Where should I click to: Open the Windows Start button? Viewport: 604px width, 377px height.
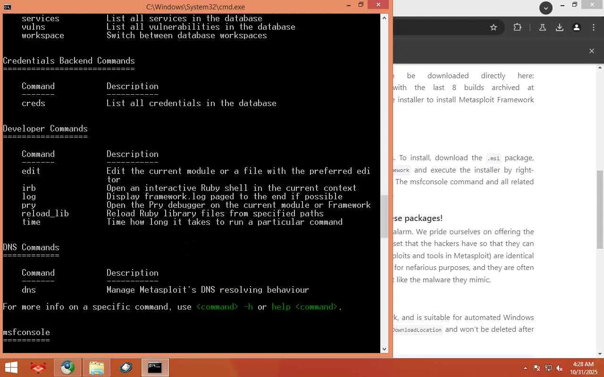pos(11,368)
